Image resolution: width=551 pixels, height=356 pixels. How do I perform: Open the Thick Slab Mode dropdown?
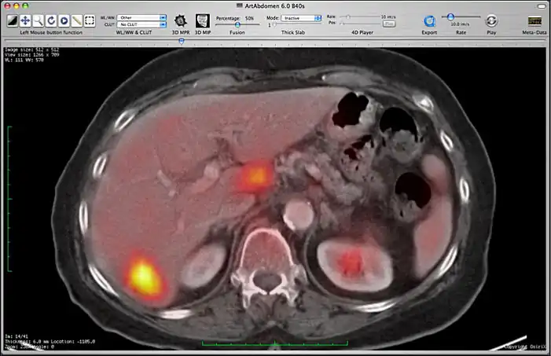pyautogui.click(x=299, y=17)
